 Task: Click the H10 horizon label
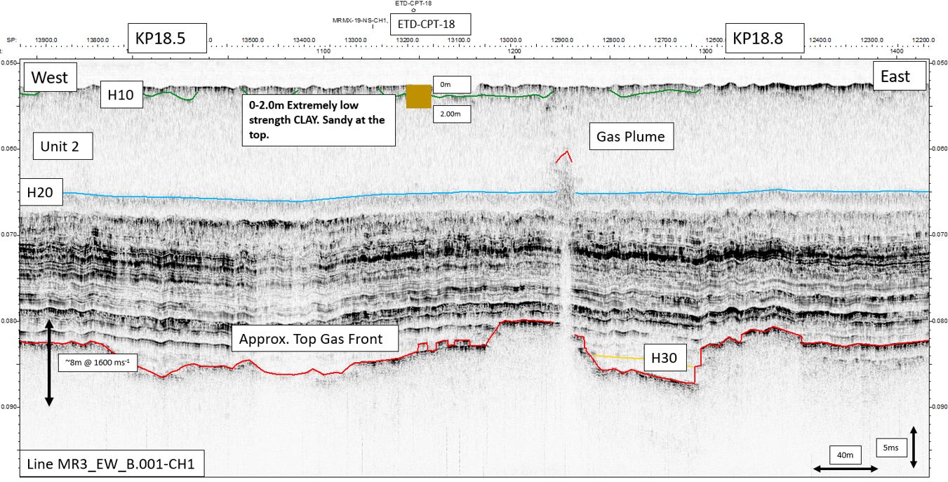click(x=121, y=95)
